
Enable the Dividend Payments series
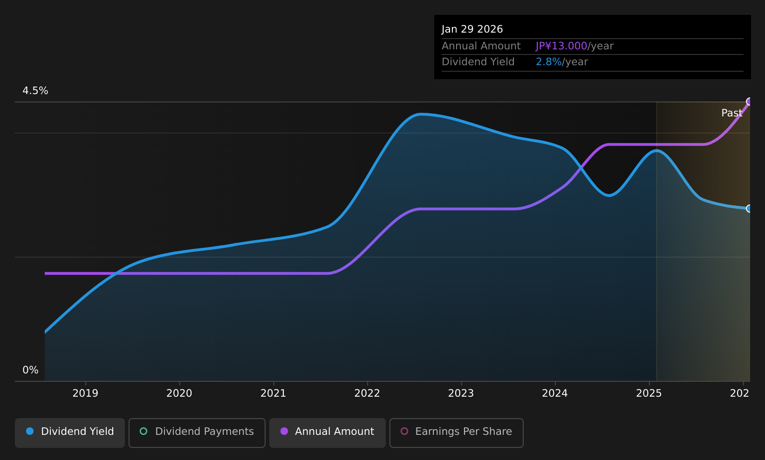coord(197,433)
